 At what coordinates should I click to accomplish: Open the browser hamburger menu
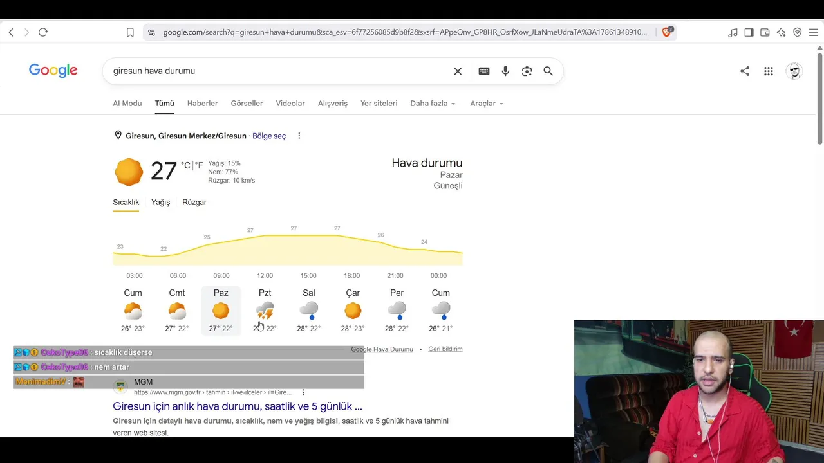tap(813, 32)
